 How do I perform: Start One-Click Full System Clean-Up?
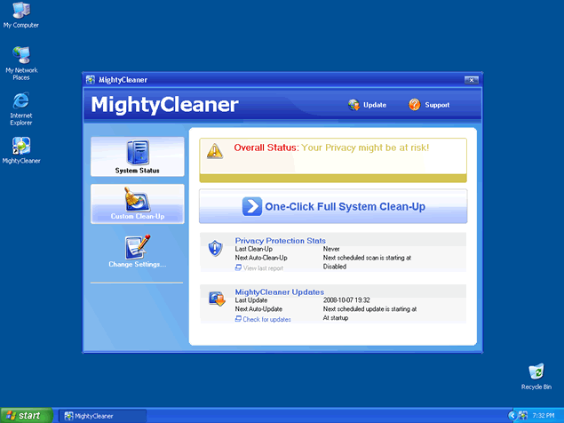333,207
